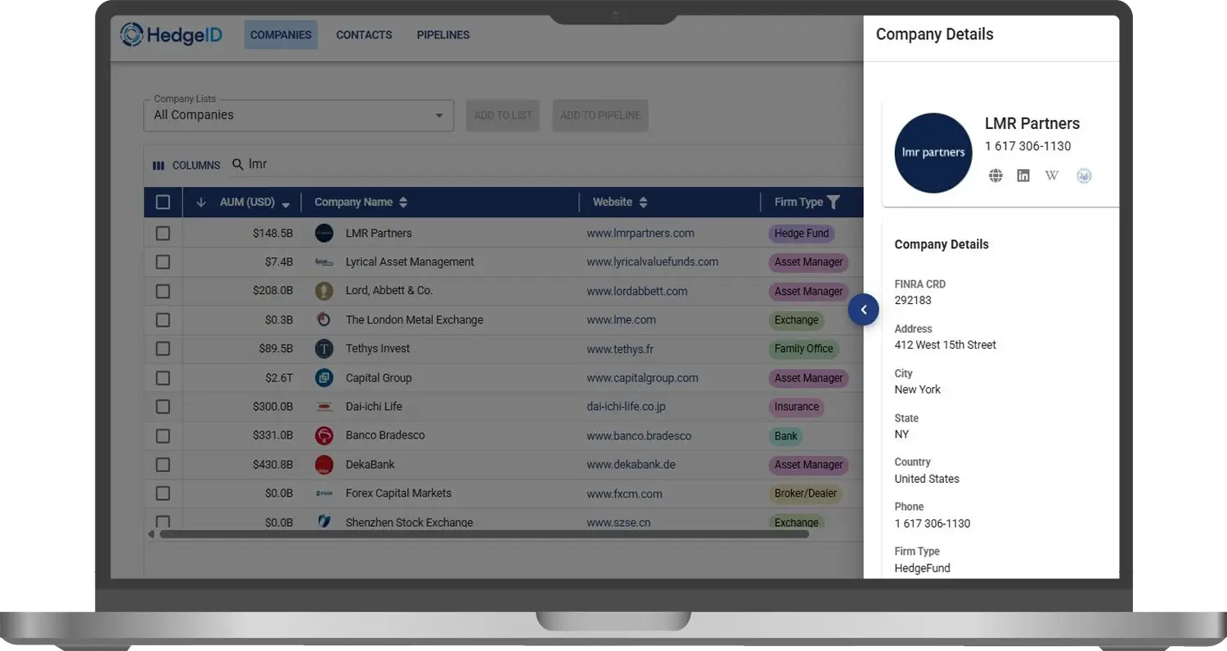Select the Tethys Invest company name
This screenshot has height=651, width=1227.
coord(378,349)
